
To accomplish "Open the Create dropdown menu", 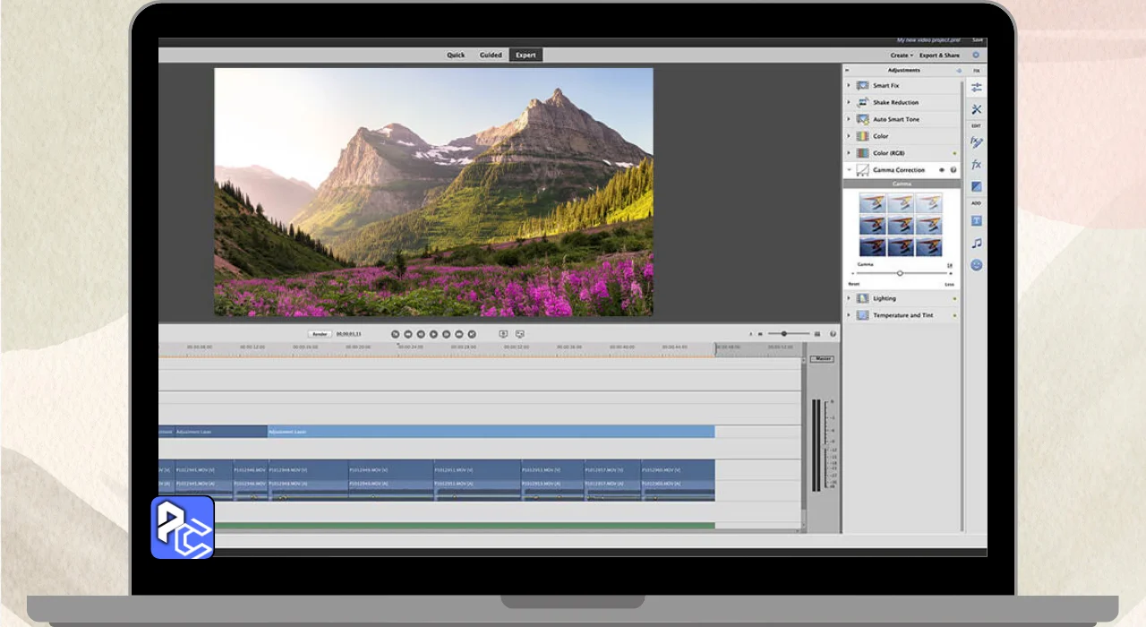I will pos(901,56).
